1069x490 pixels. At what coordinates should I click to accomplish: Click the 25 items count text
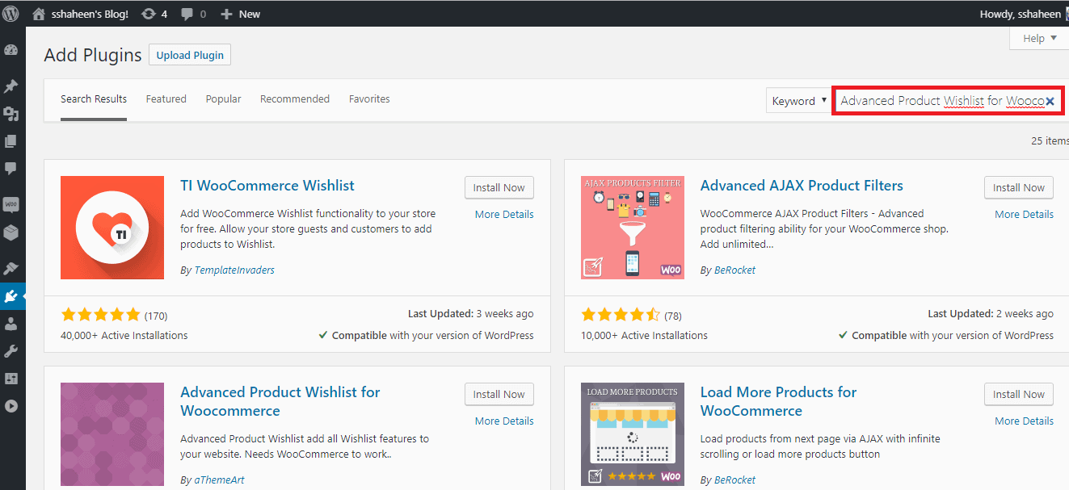pyautogui.click(x=1050, y=140)
